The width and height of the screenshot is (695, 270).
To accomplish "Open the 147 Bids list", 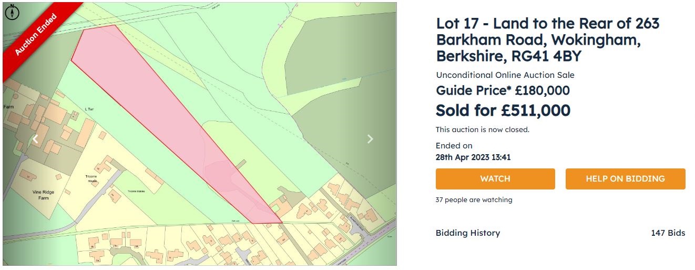I will coord(668,233).
